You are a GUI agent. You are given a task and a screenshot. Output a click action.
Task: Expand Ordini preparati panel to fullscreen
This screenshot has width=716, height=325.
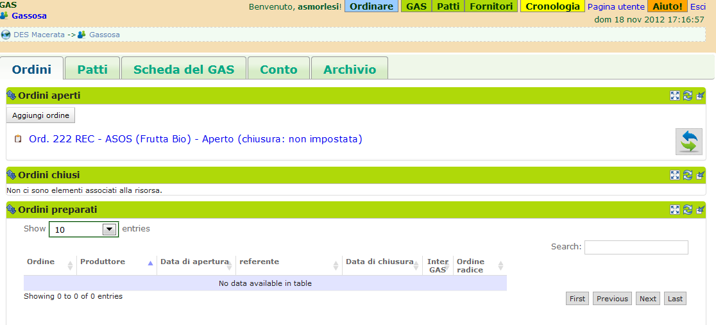(675, 210)
